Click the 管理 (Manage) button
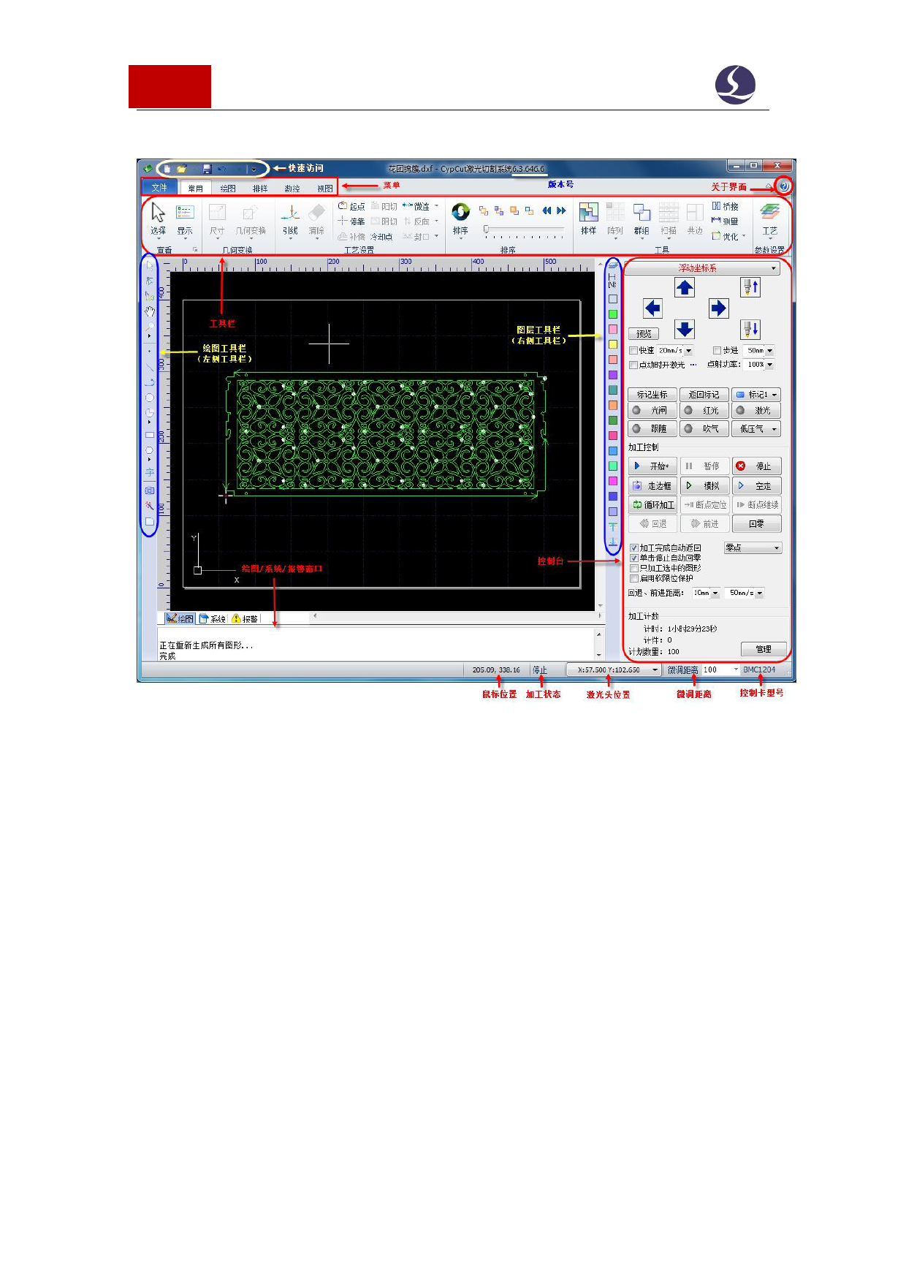906x1282 pixels. [x=764, y=649]
